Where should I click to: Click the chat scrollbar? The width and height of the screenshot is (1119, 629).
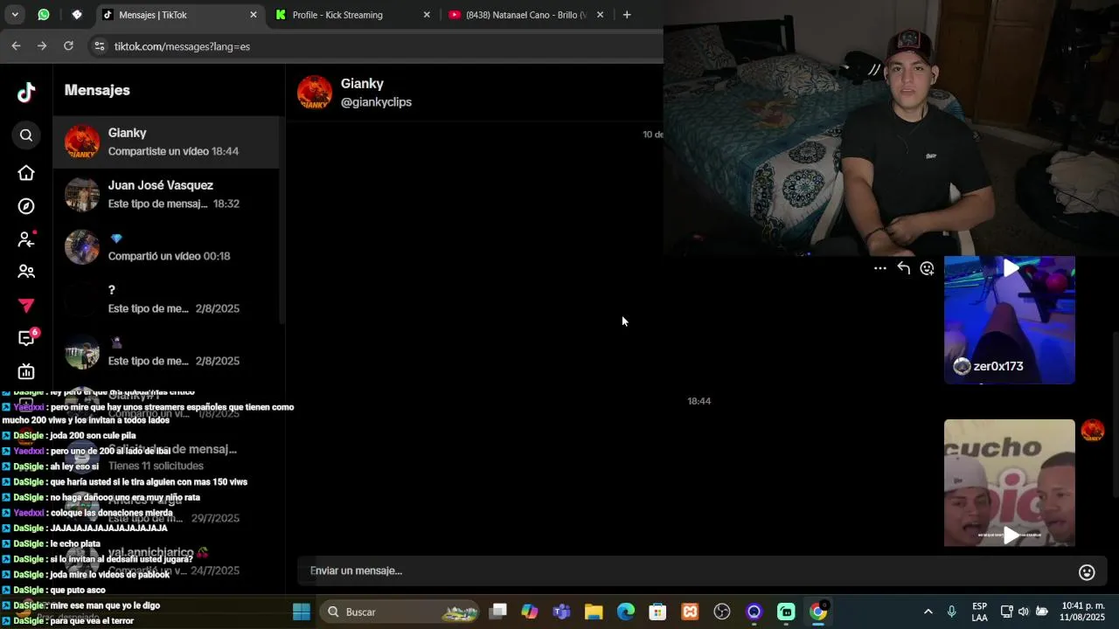(1115, 415)
